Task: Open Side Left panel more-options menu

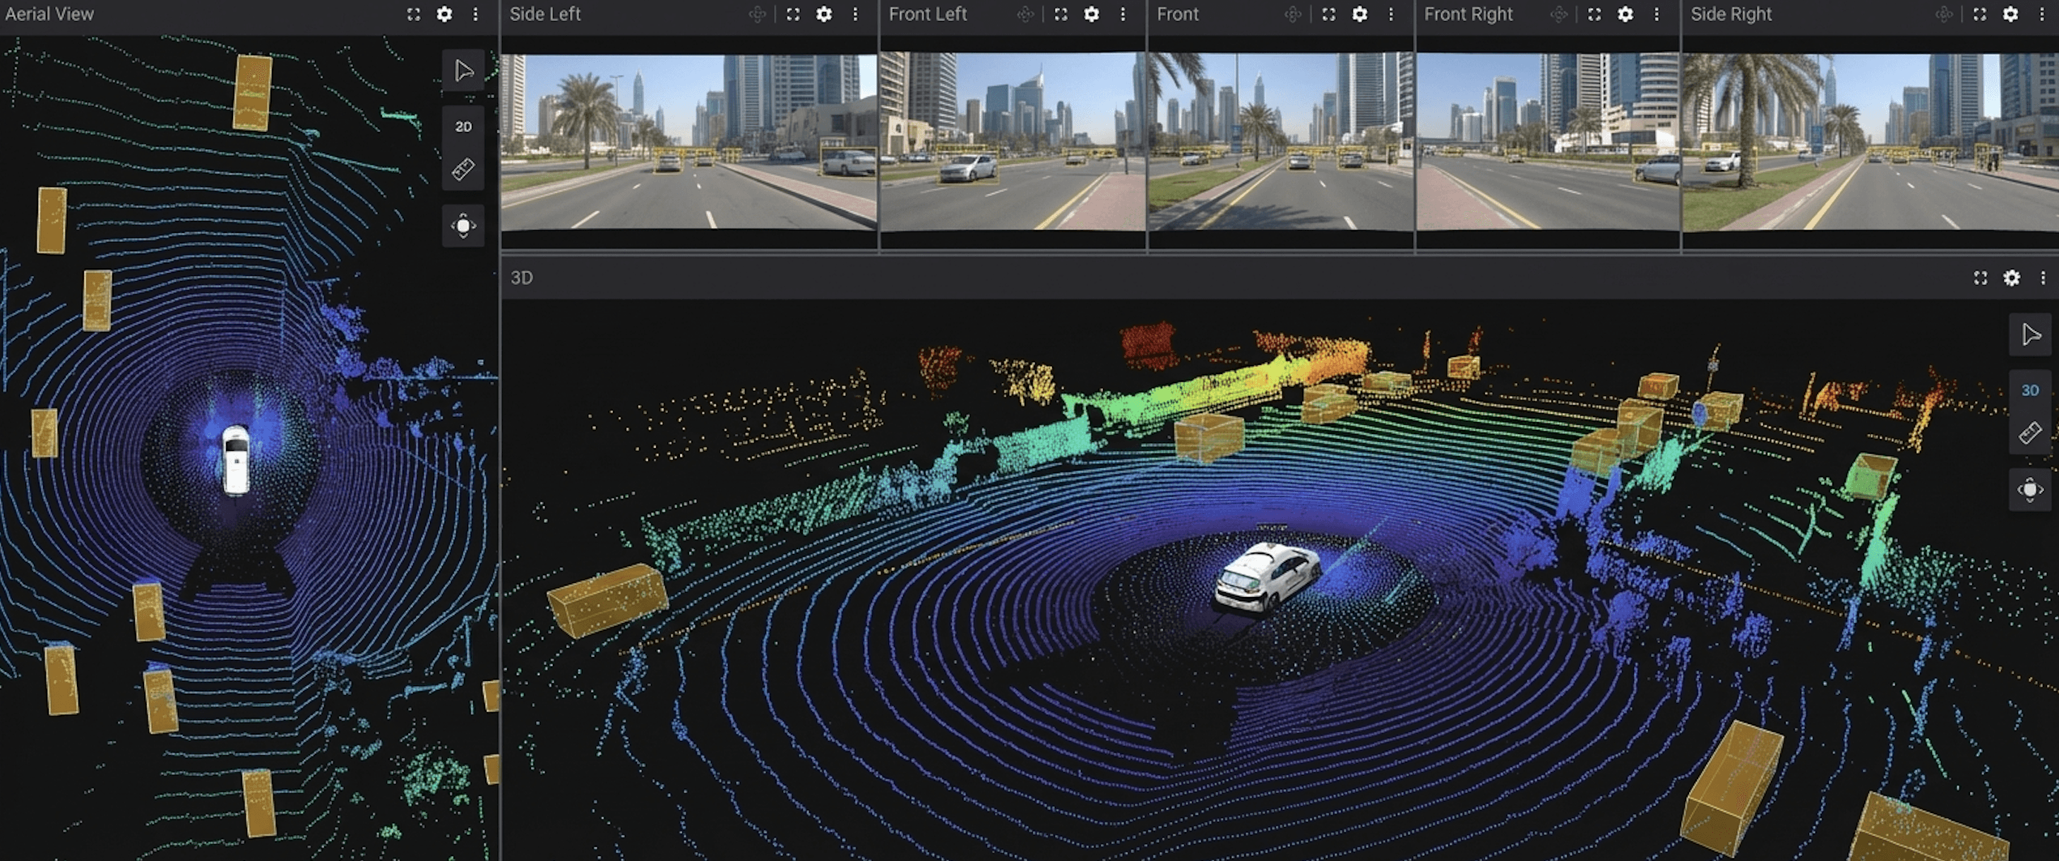Action: coord(855,14)
